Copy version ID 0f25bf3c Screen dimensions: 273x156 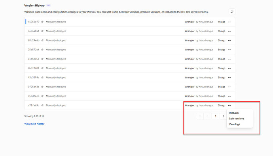click(42, 87)
